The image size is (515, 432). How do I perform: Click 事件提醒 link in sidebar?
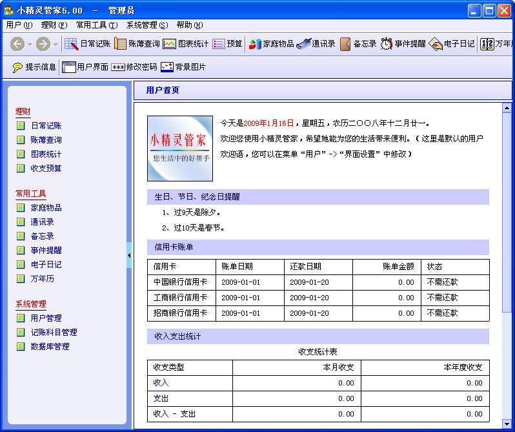tap(46, 251)
